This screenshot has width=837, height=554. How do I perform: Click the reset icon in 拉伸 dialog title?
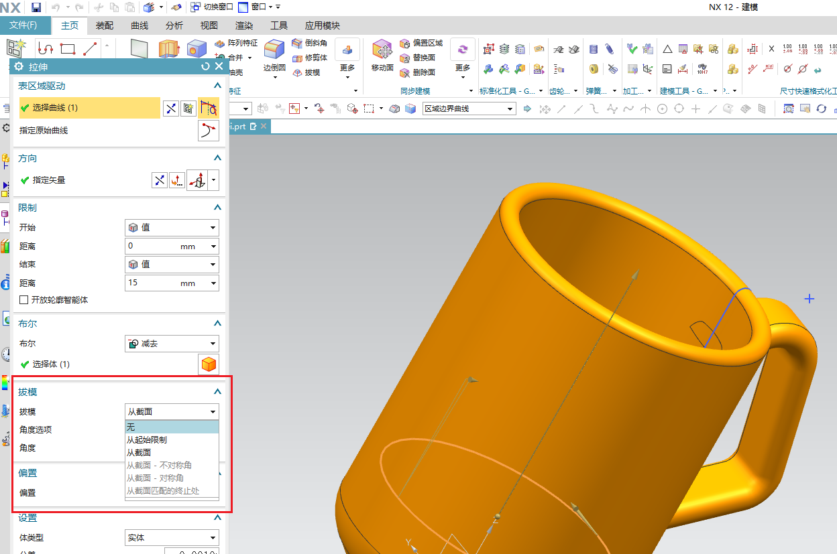(205, 66)
